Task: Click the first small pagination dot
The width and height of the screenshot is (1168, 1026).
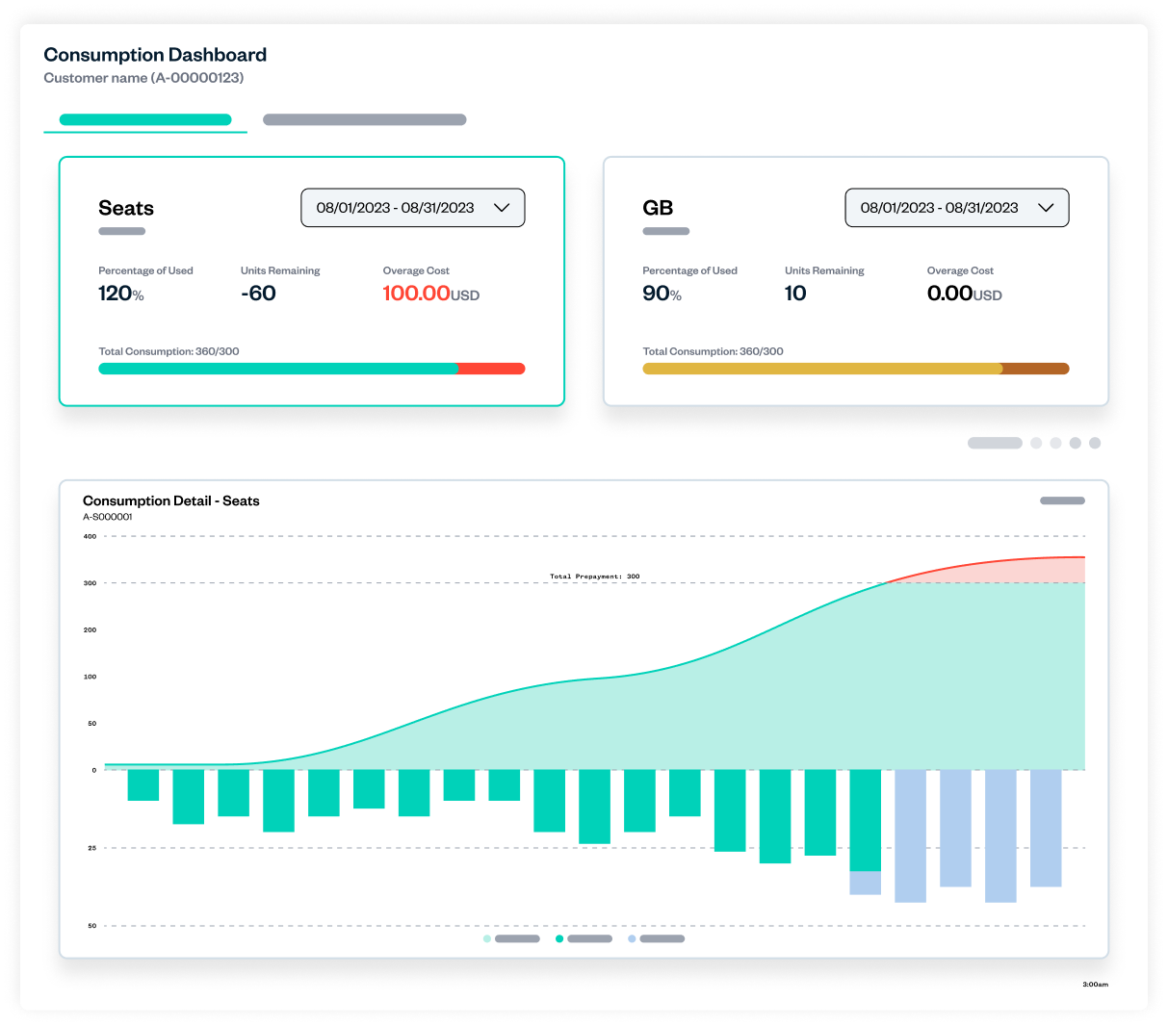Action: (1036, 443)
